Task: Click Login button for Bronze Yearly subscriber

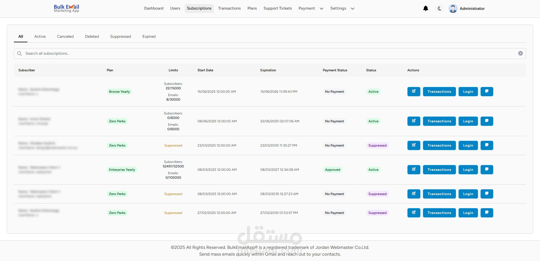Action: pos(468,92)
